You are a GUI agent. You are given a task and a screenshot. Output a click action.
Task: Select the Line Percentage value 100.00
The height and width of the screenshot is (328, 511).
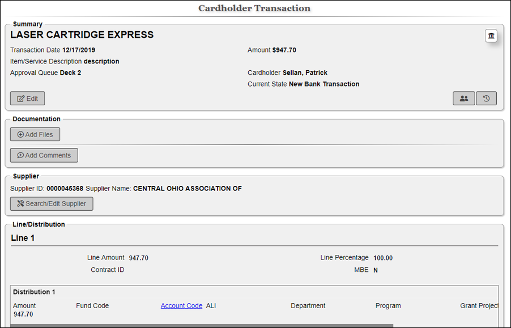point(383,258)
